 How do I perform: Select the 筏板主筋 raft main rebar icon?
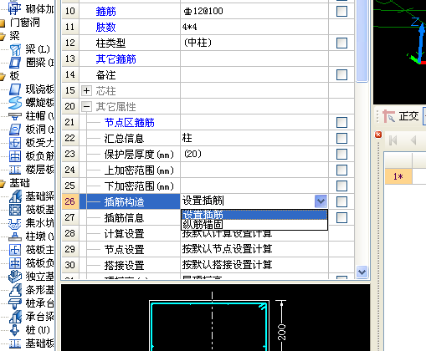(x=15, y=250)
